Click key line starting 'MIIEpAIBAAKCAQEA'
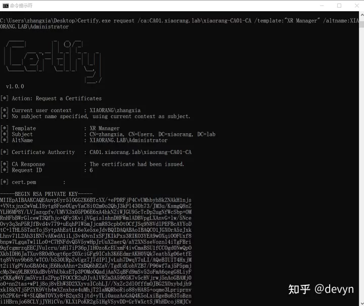Viewport: 364px width, 306px height. coord(96,200)
